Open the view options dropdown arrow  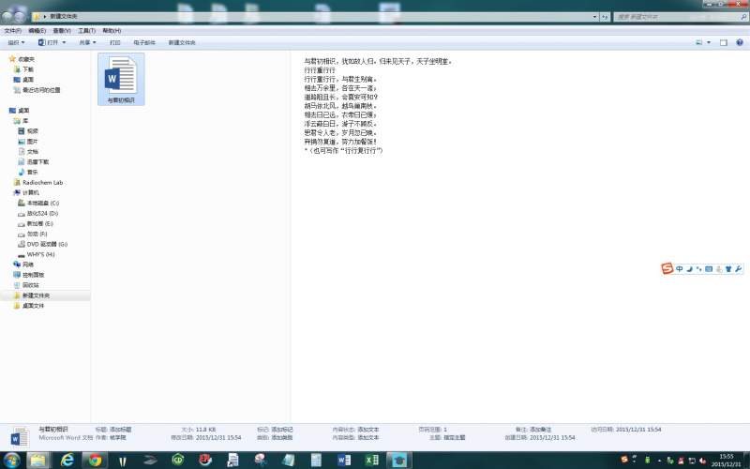709,42
